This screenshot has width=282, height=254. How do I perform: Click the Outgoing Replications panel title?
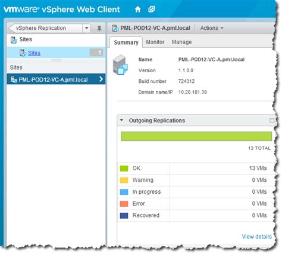157,120
